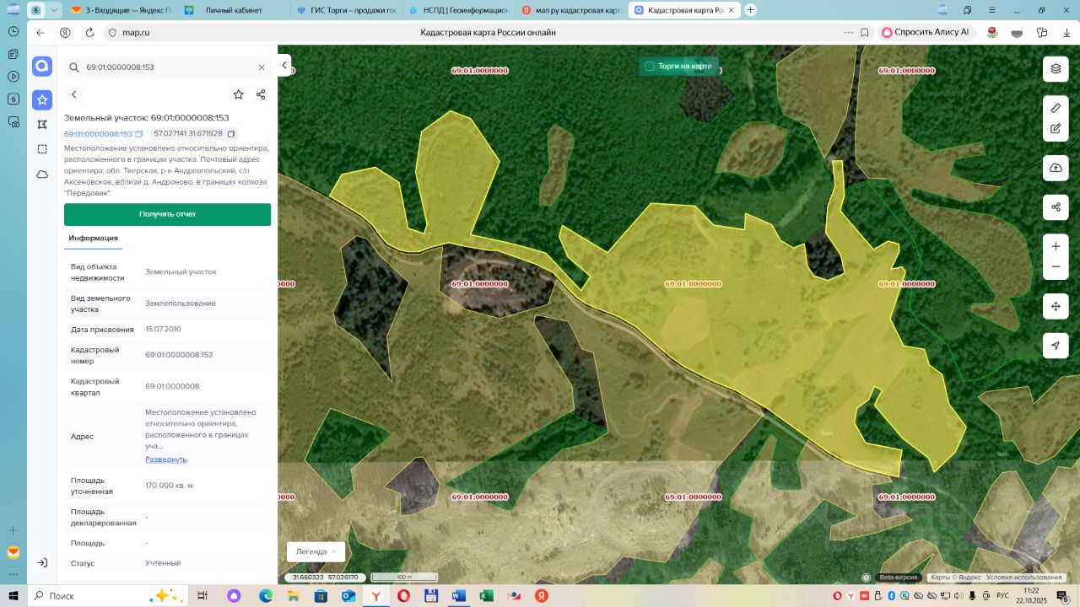Zoom in the map with plus button

click(x=1056, y=246)
